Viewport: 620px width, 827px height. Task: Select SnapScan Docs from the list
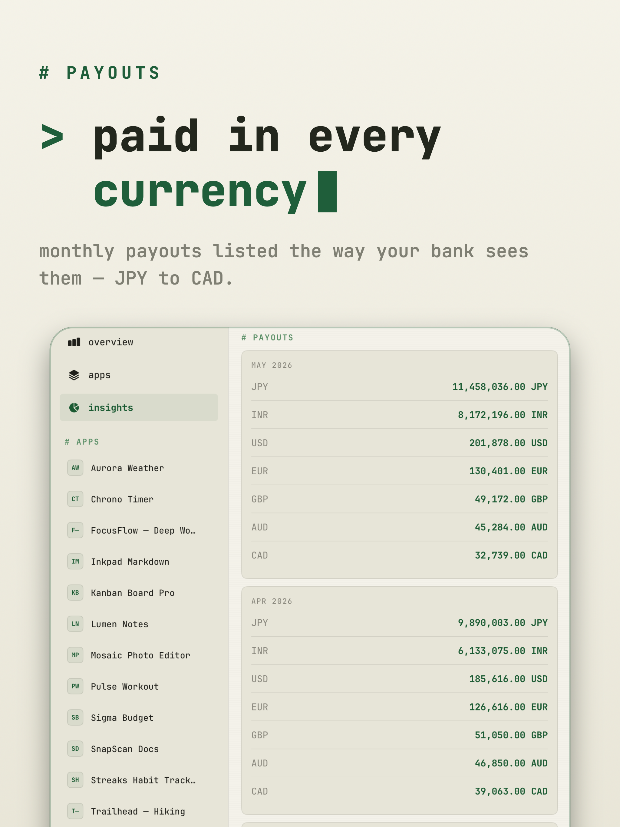coord(139,749)
